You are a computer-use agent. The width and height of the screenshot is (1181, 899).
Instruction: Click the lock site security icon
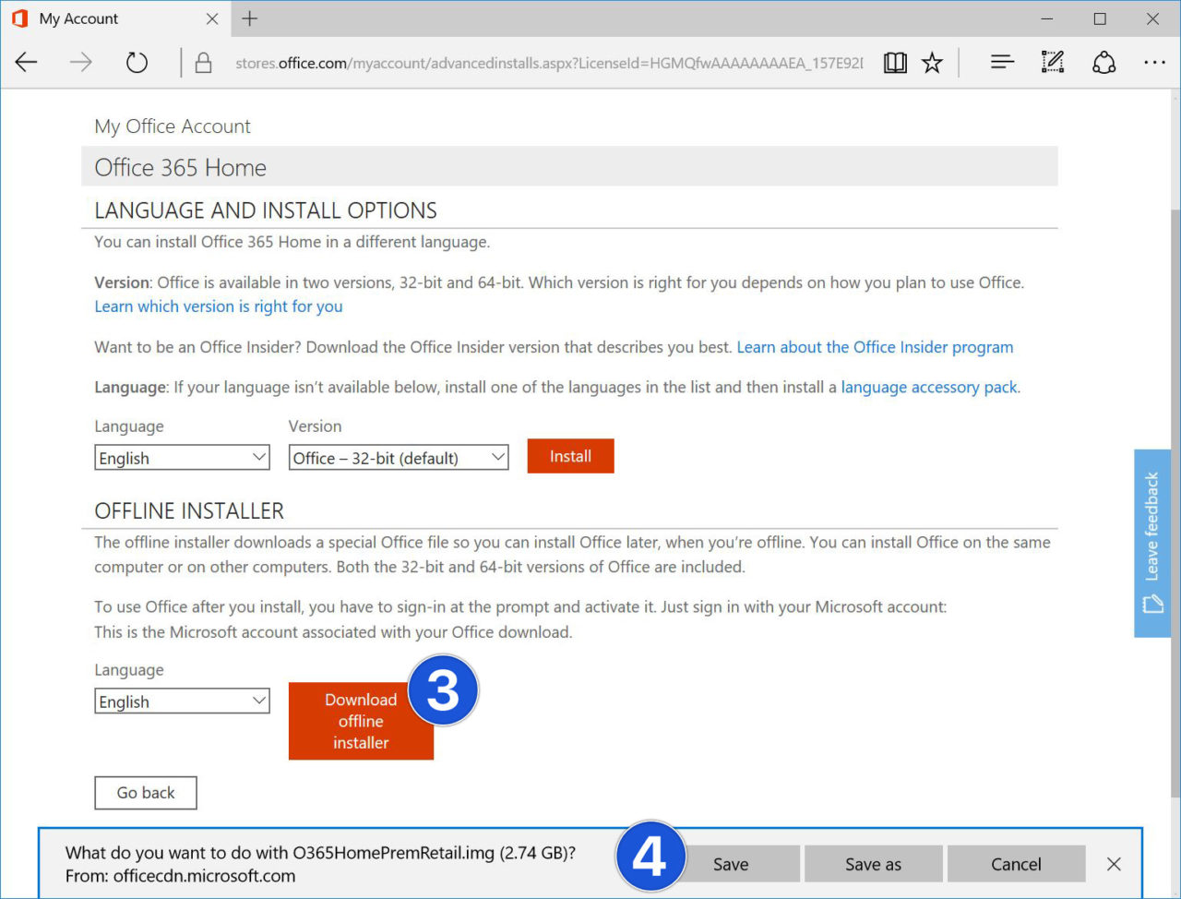pos(203,62)
